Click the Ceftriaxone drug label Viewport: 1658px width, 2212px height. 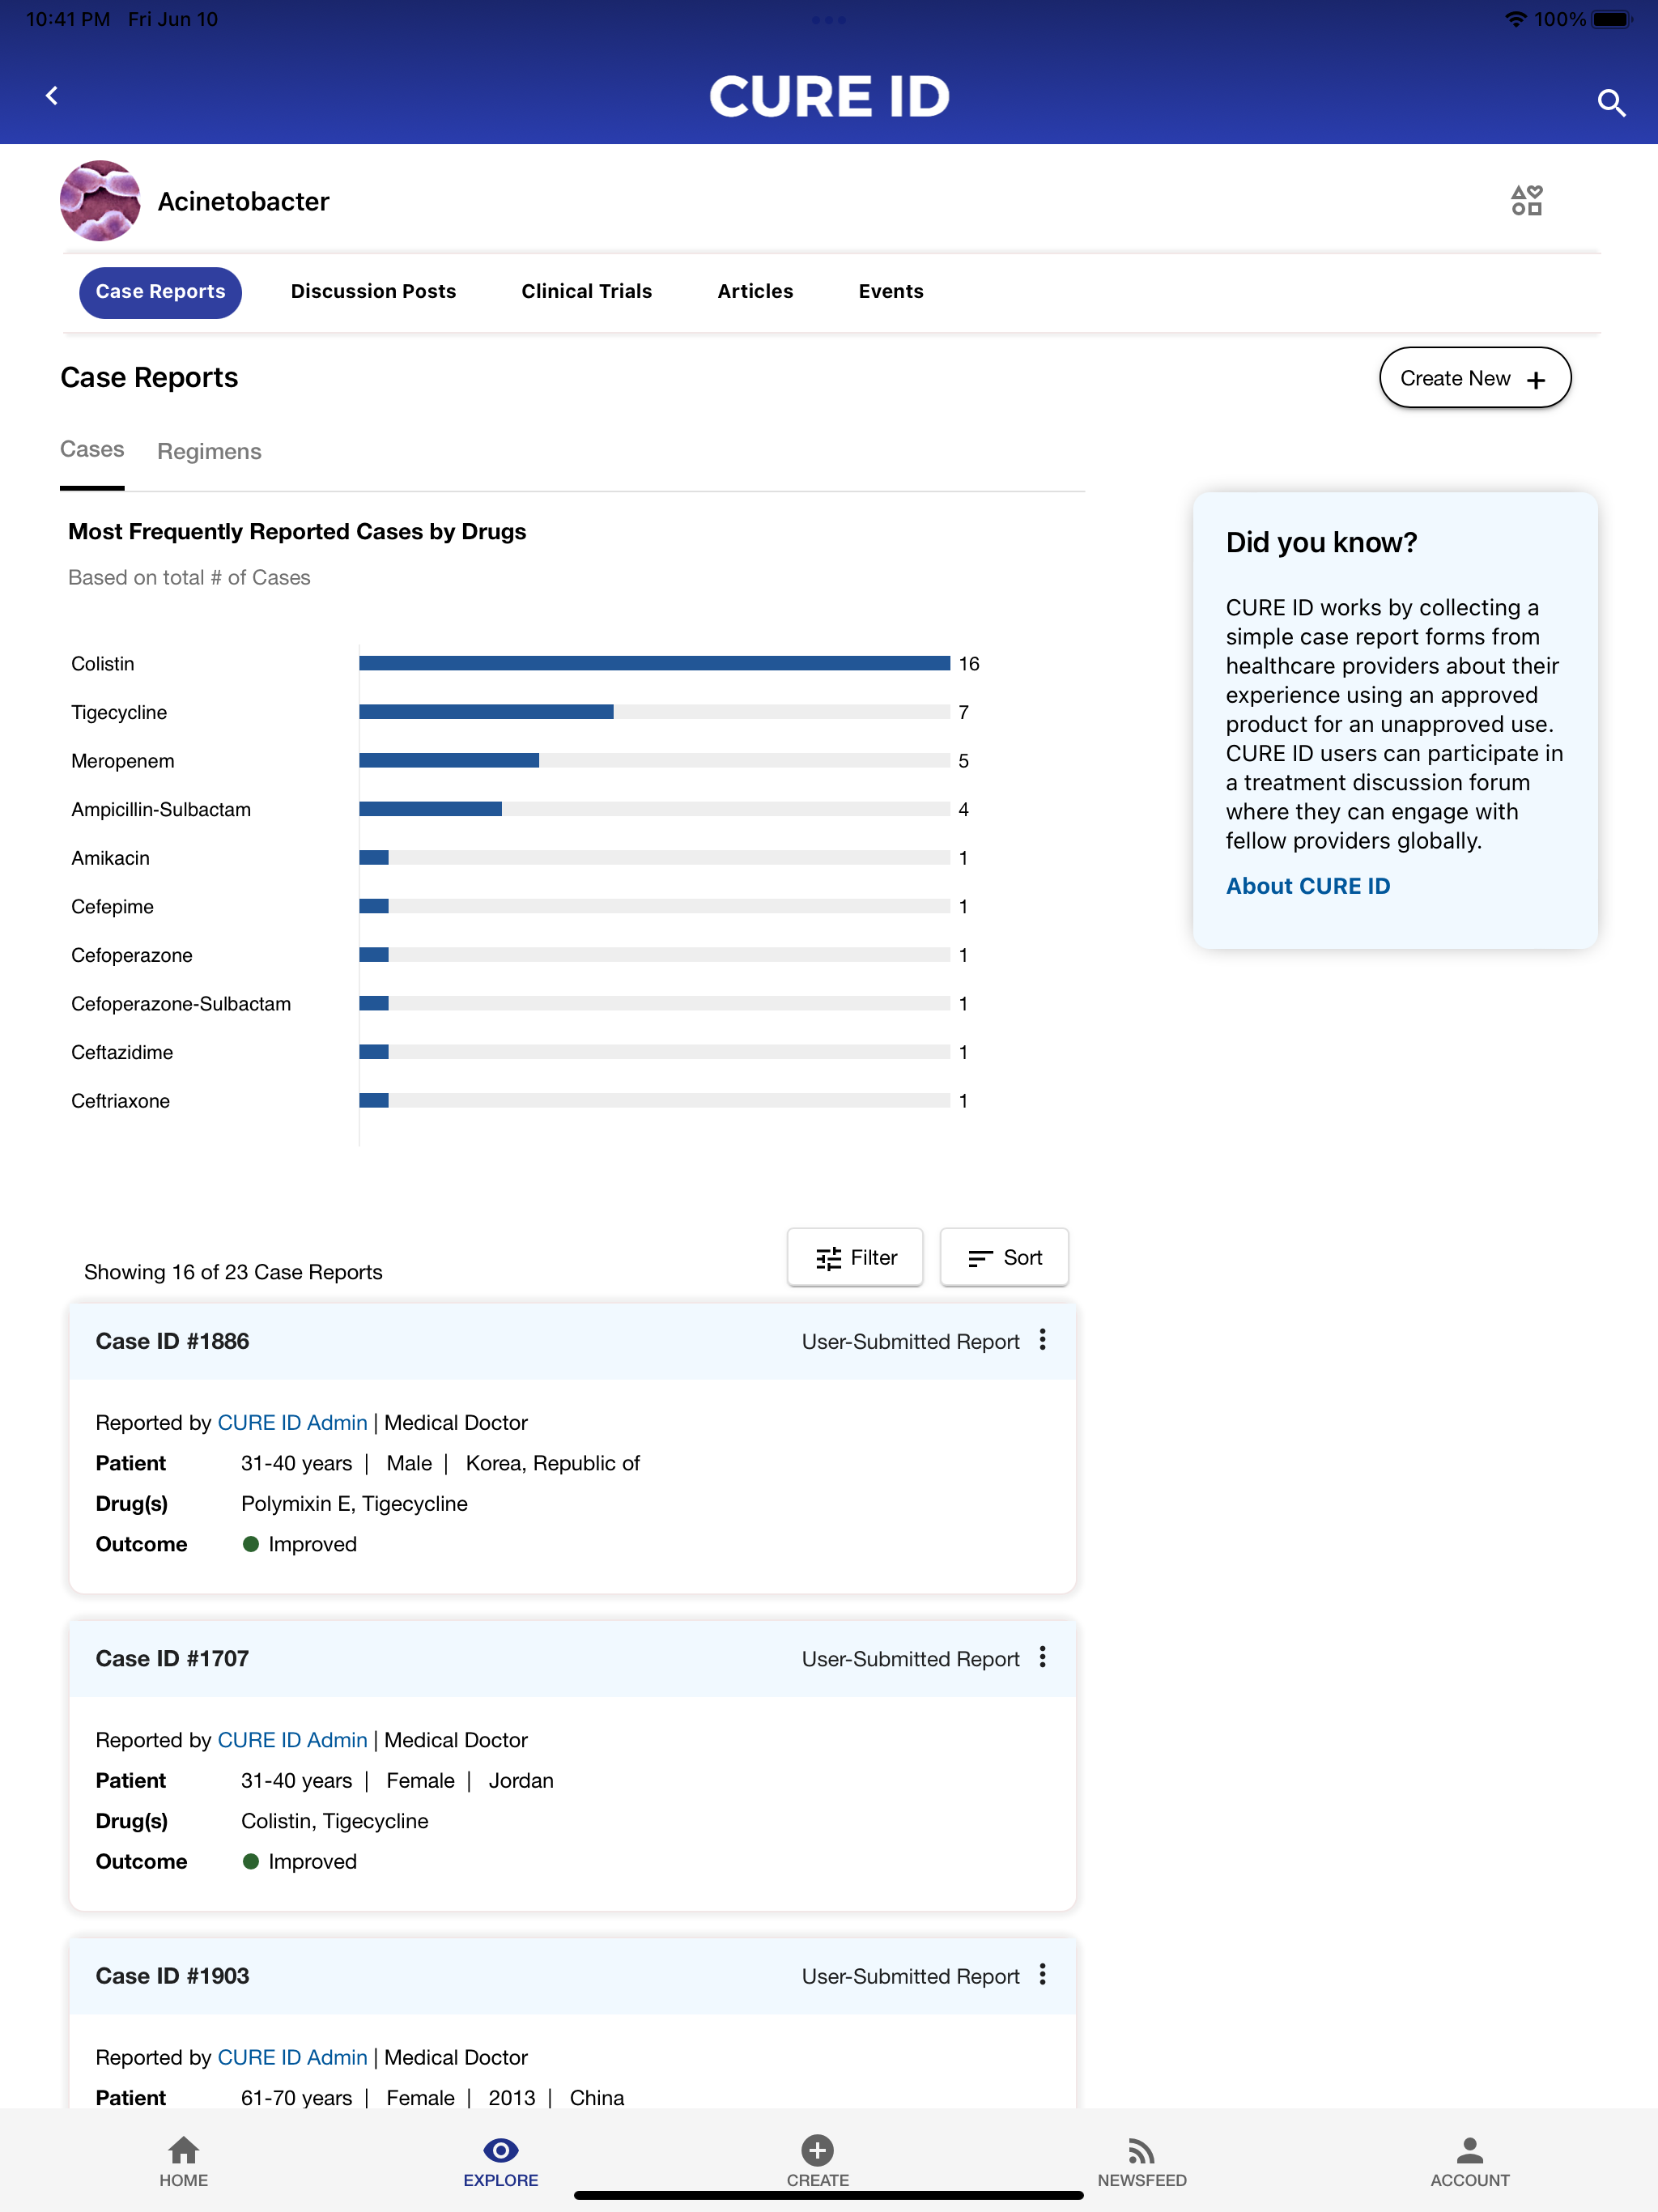[120, 1101]
